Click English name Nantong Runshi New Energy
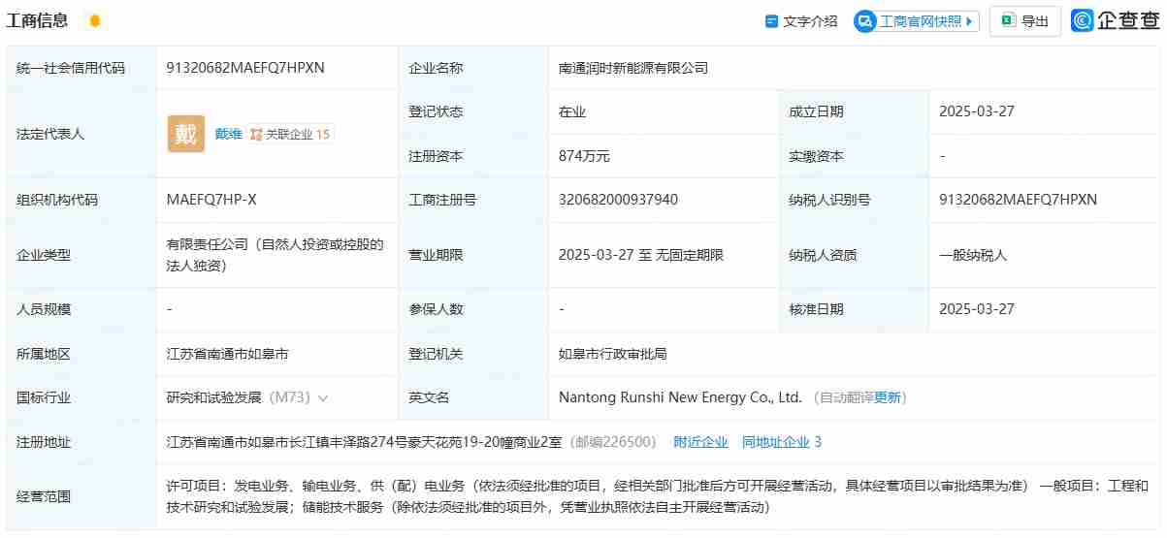This screenshot has height=538, width=1167. (x=680, y=397)
